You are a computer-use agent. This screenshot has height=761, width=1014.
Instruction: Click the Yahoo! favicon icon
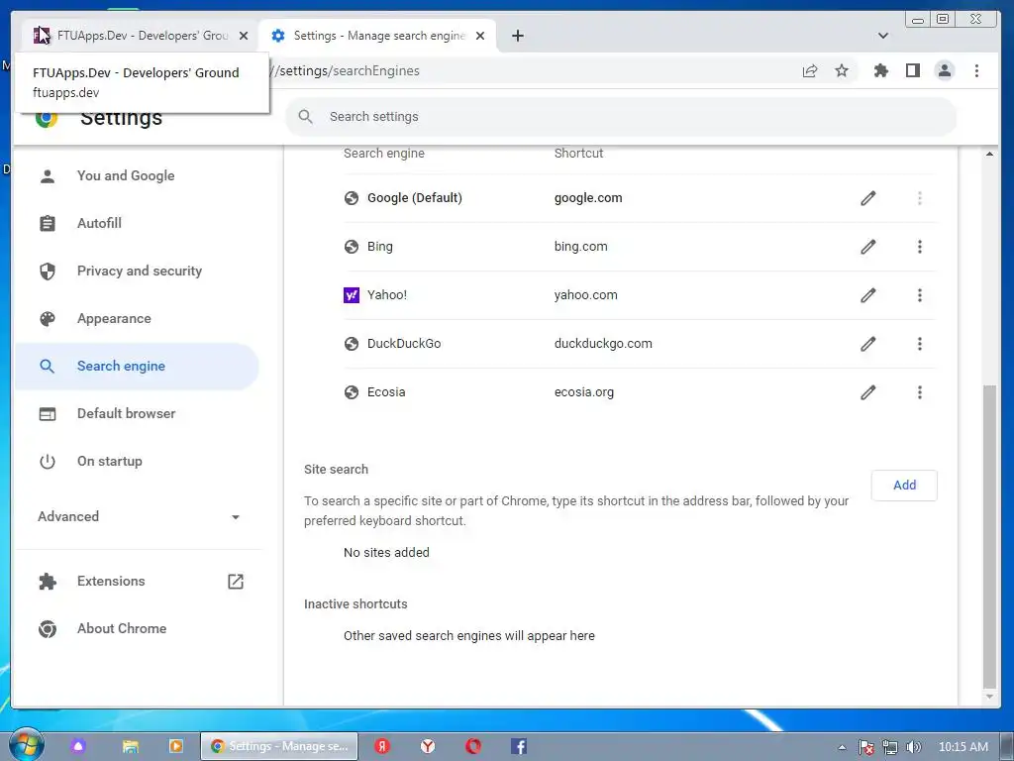352,295
